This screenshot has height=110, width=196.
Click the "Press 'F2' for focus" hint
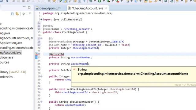click(185, 85)
